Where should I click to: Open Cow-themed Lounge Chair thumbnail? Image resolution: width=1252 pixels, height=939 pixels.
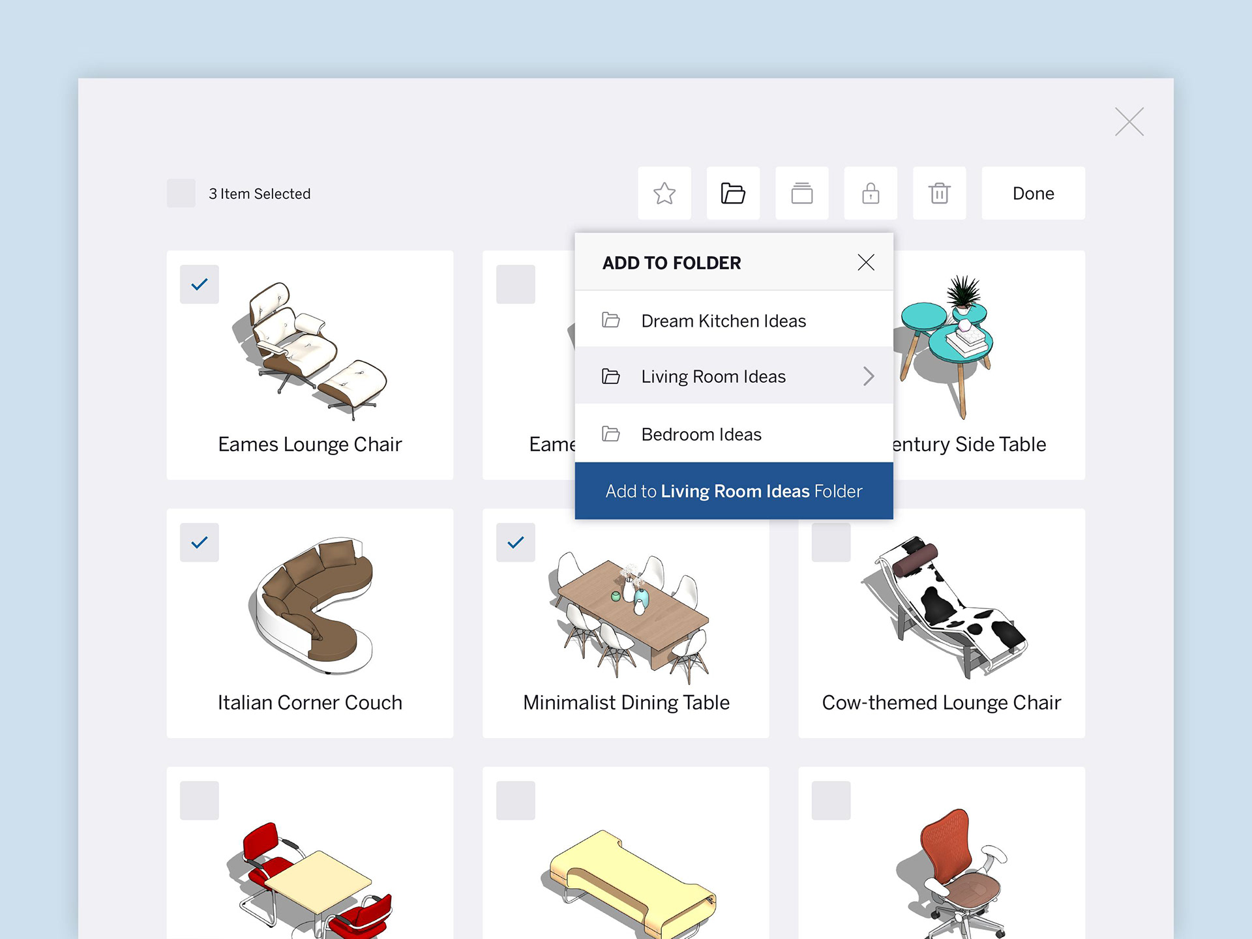[944, 608]
